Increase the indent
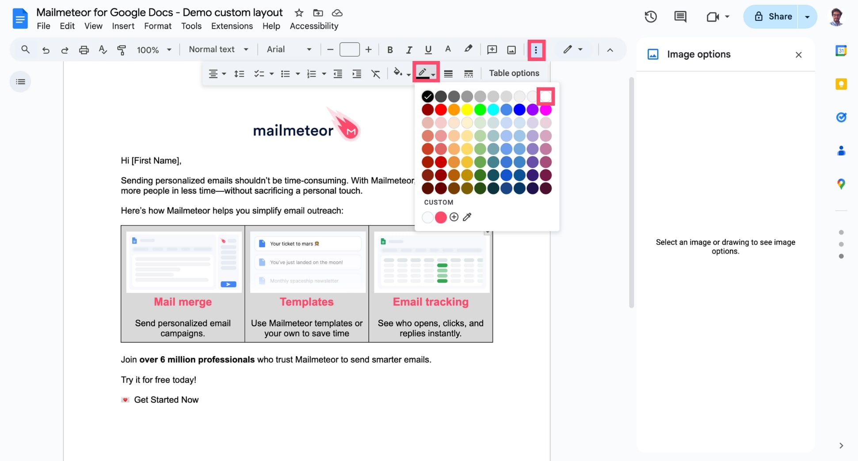Viewport: 858px width, 461px height. [x=357, y=74]
